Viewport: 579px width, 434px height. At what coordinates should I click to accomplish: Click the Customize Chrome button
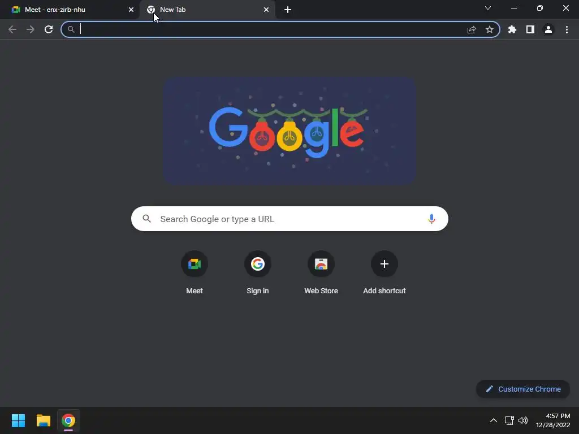(x=523, y=389)
